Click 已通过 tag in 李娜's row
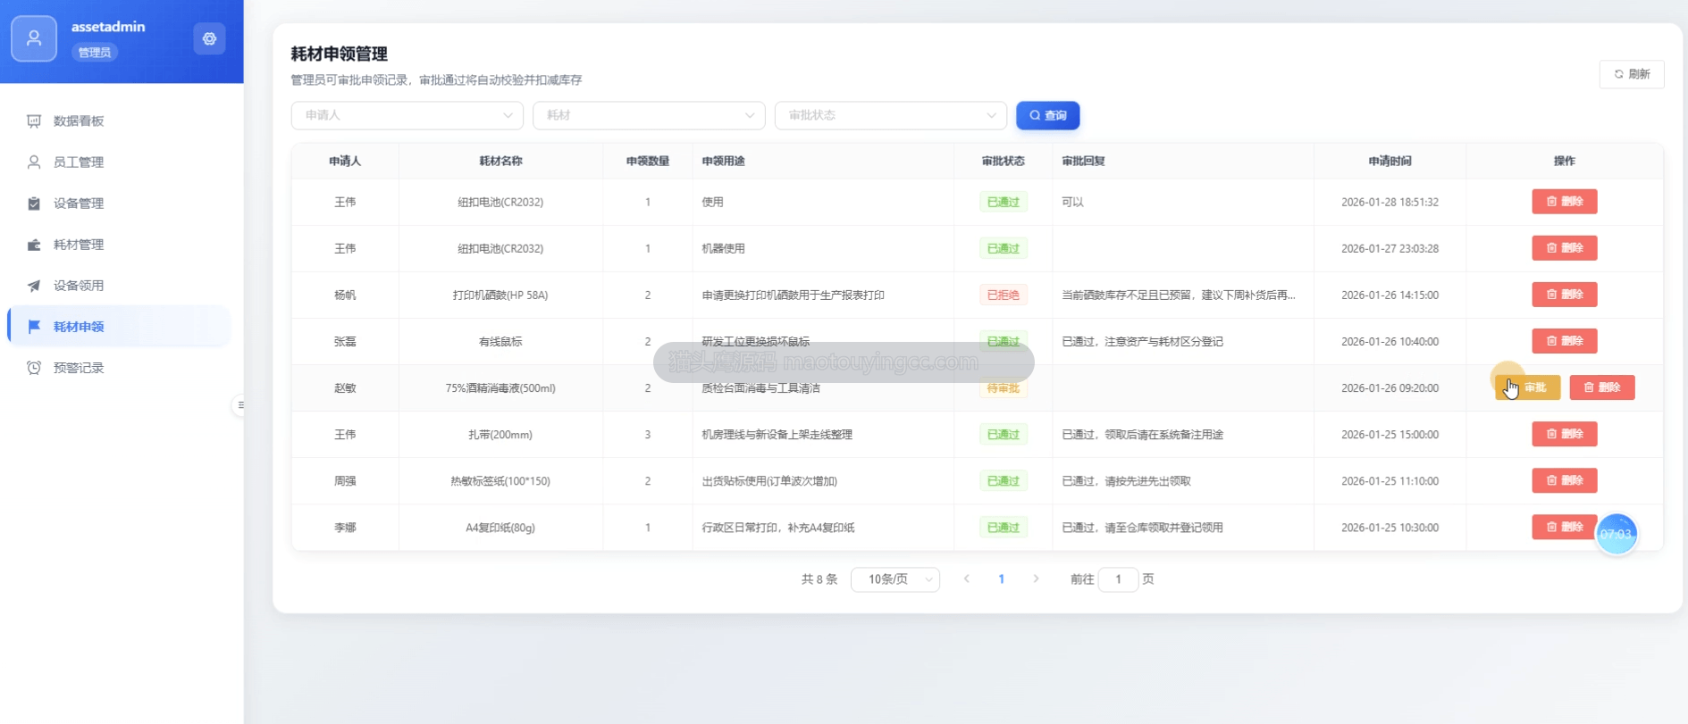Viewport: 1688px width, 724px height. pos(1004,528)
